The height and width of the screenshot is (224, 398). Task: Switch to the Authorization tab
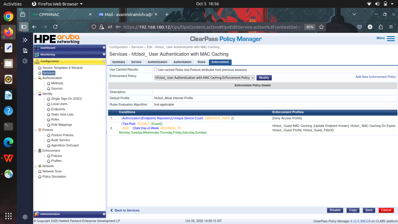[182, 62]
